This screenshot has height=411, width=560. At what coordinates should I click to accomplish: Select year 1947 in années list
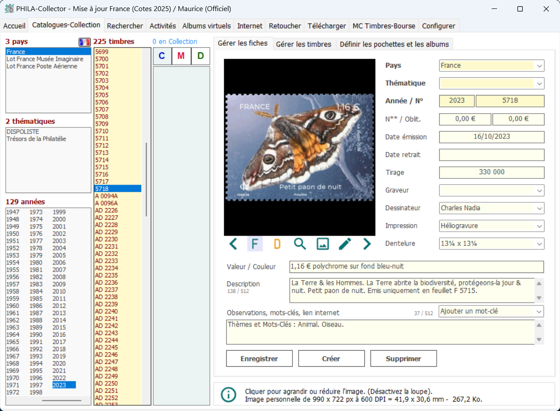(13, 212)
